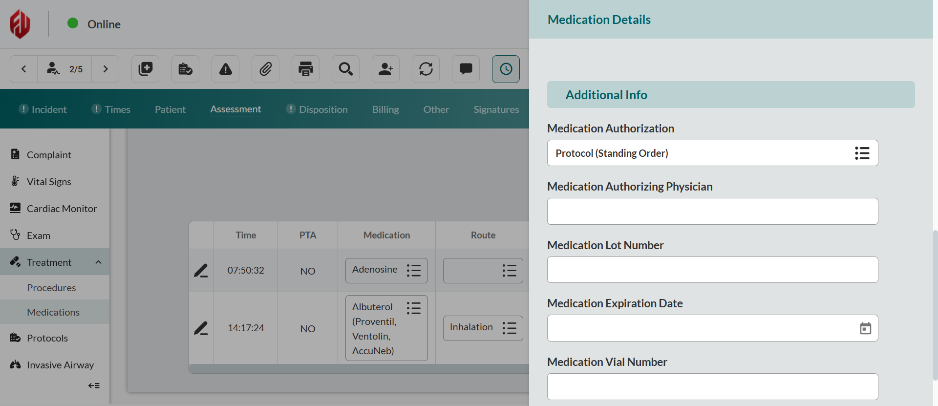
Task: Open the Adenosine medication list selector
Action: [x=413, y=271]
